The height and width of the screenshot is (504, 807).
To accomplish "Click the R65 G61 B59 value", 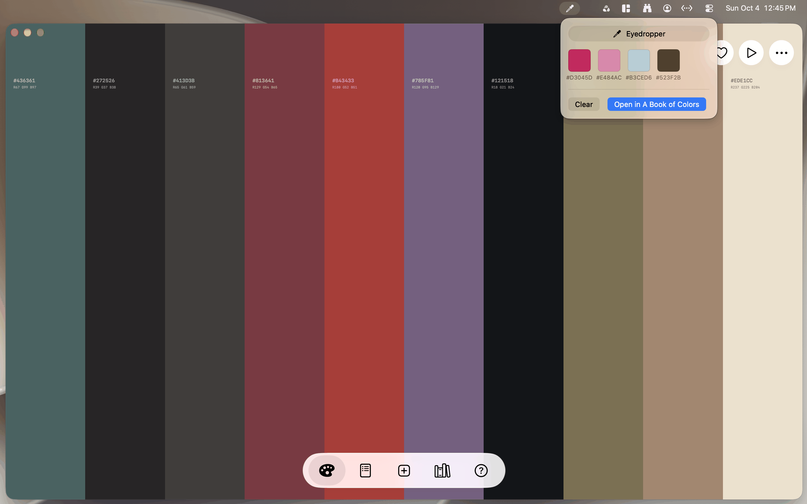I will point(184,87).
